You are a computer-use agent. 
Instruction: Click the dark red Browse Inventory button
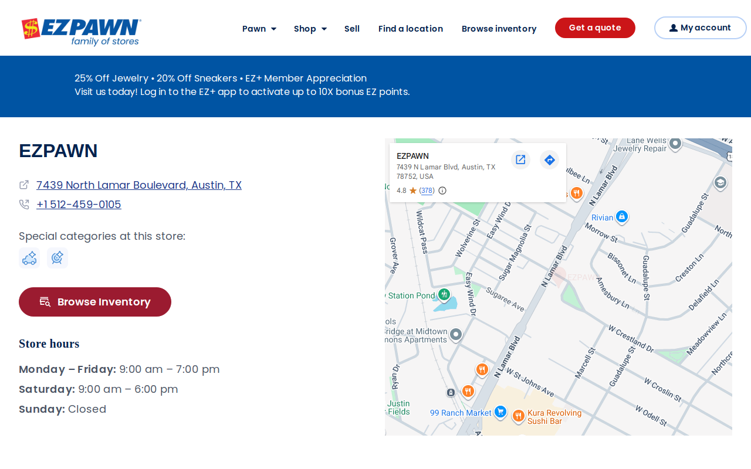pos(95,302)
